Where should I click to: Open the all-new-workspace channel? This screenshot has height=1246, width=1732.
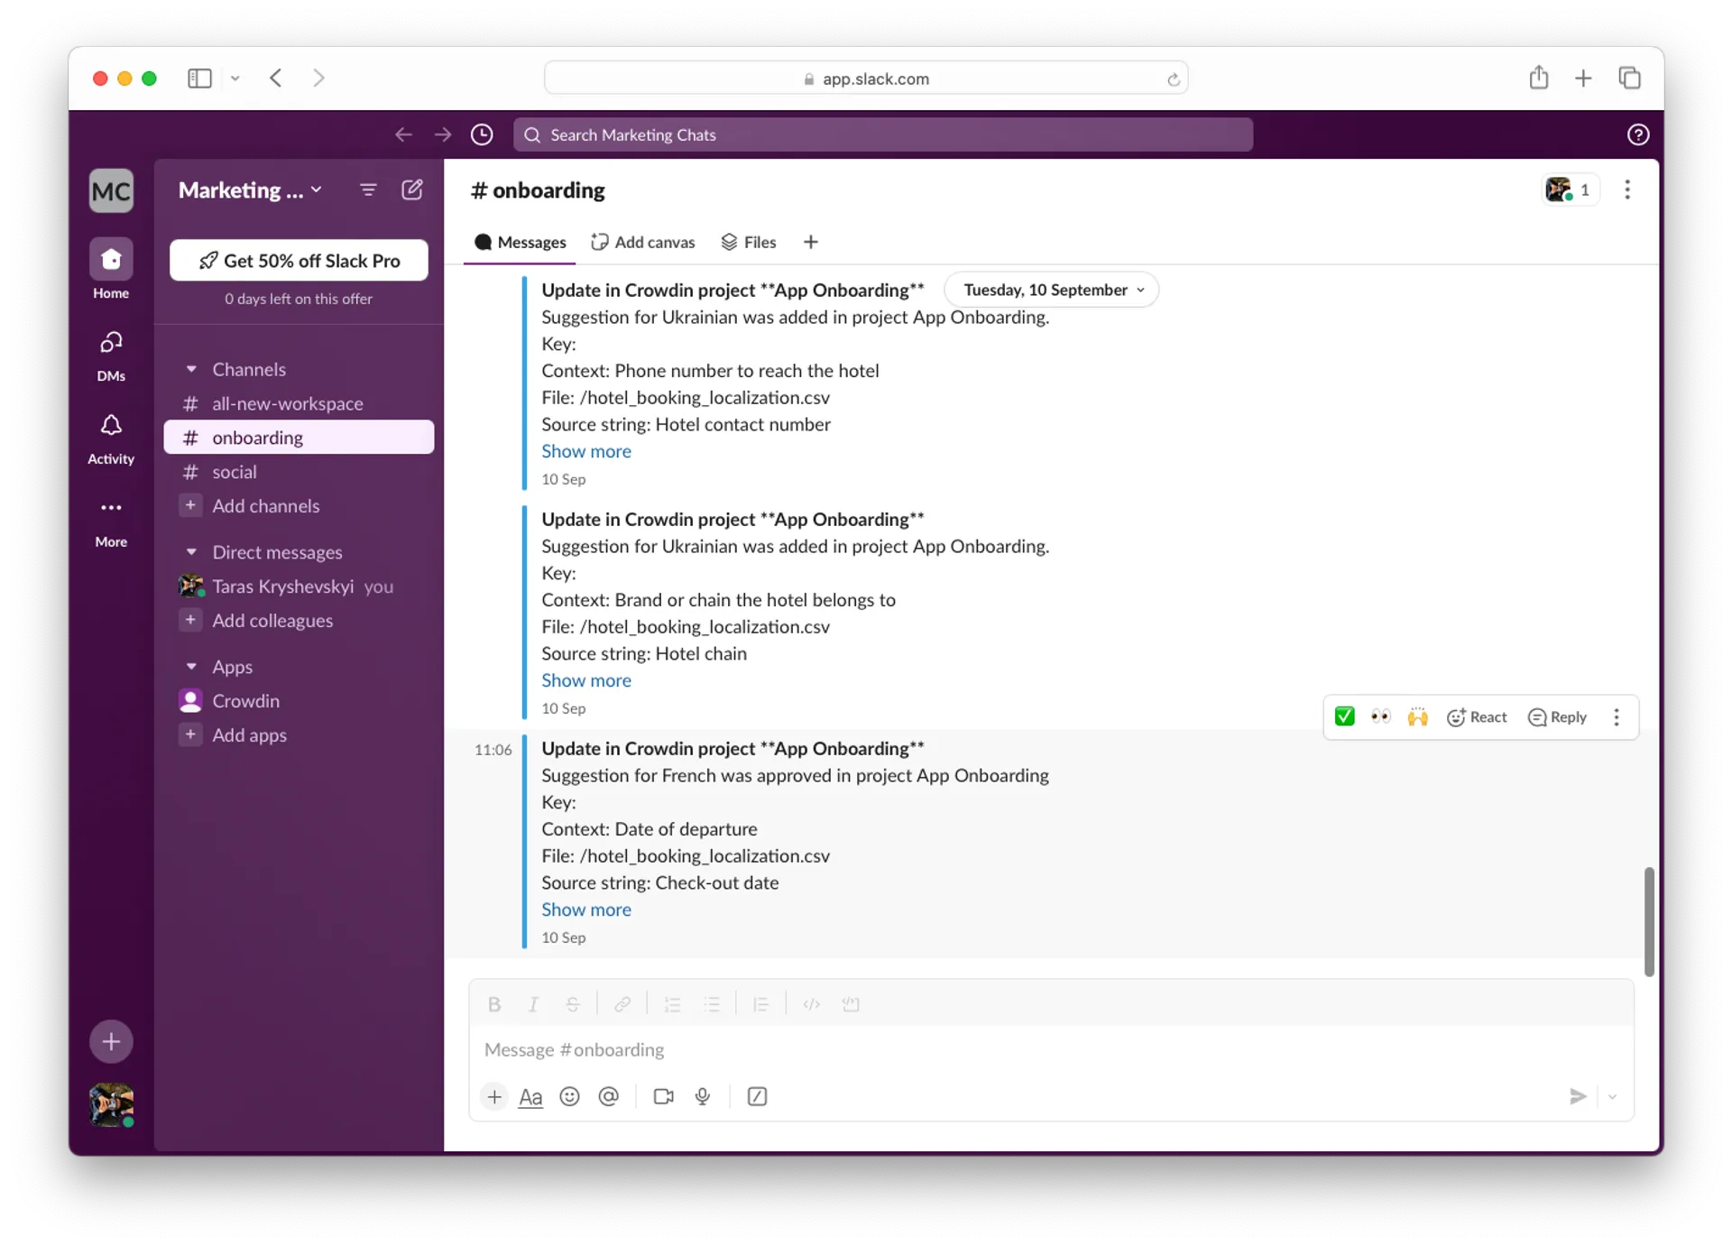tap(299, 403)
